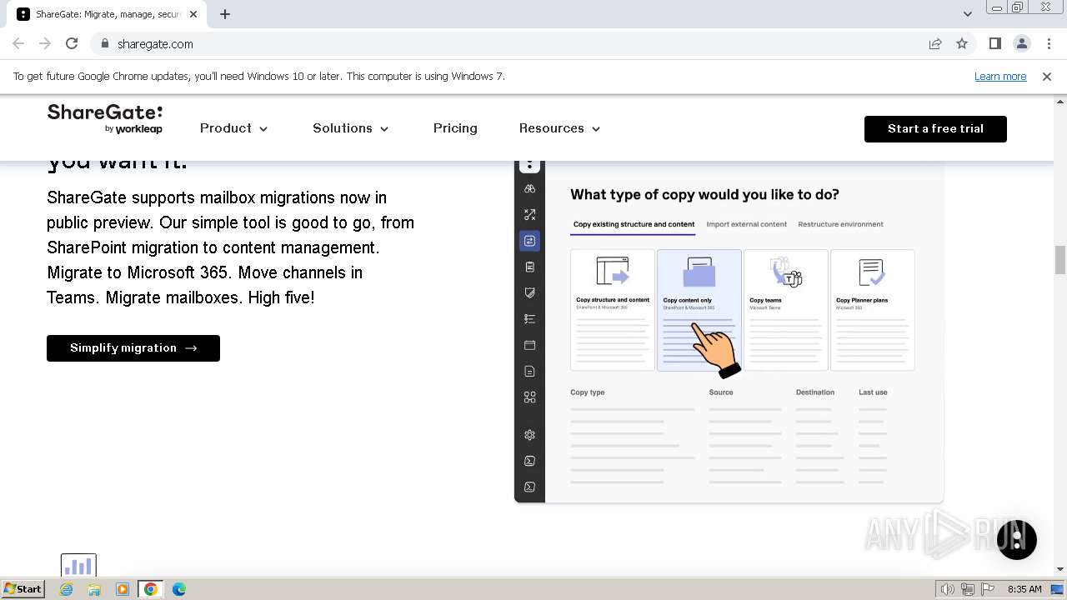The height and width of the screenshot is (600, 1067).
Task: Click the Source column header
Action: 721,392
